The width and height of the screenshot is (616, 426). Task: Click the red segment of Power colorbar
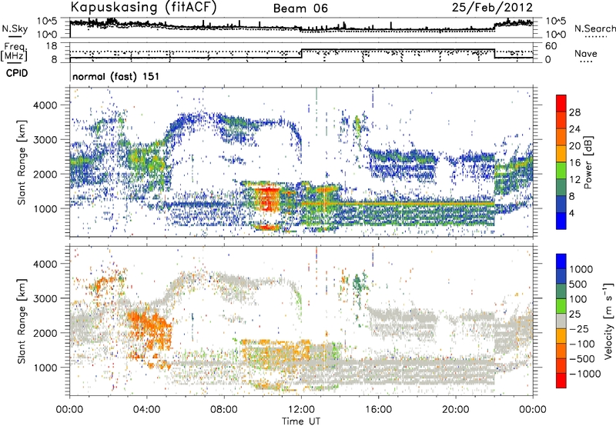[561, 103]
